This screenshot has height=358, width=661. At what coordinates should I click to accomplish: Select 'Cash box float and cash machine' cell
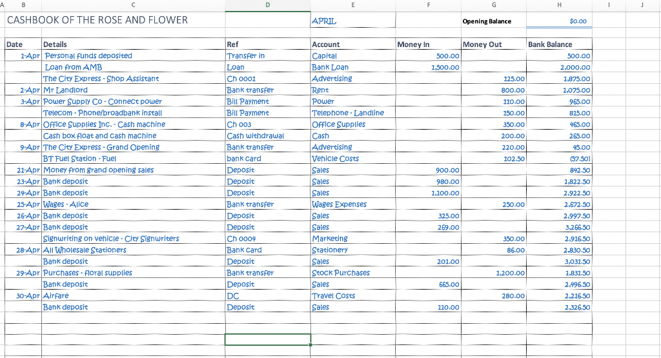coord(133,135)
